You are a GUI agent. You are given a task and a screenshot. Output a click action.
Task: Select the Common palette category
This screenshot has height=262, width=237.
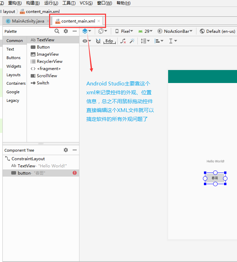coord(15,41)
